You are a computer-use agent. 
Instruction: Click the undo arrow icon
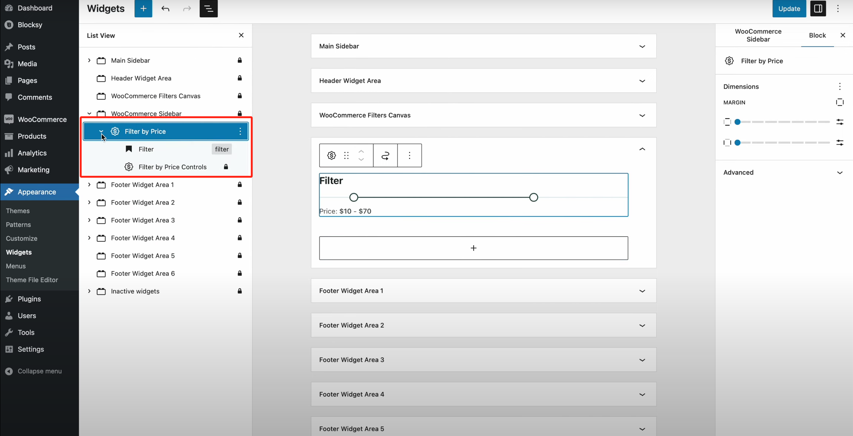click(165, 9)
